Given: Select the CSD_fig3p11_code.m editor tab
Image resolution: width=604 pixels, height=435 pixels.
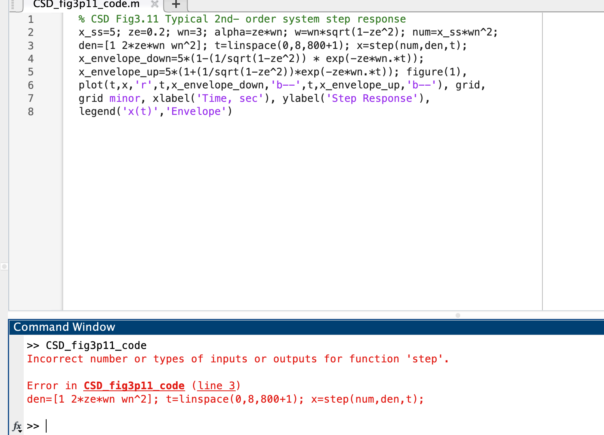Looking at the screenshot, I should [x=86, y=4].
